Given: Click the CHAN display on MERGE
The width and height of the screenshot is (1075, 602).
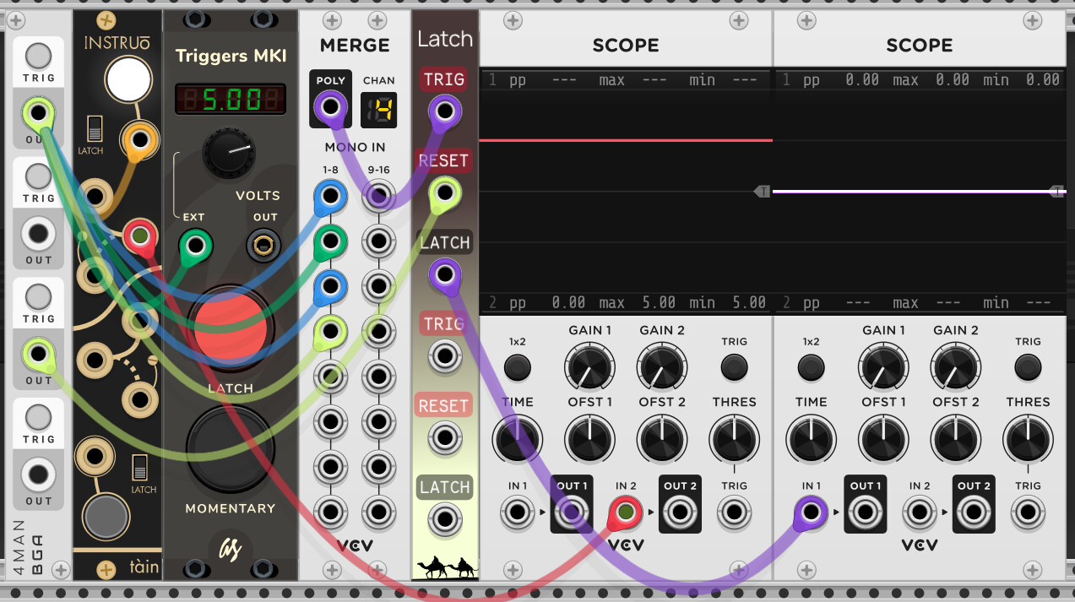Looking at the screenshot, I should tap(378, 110).
